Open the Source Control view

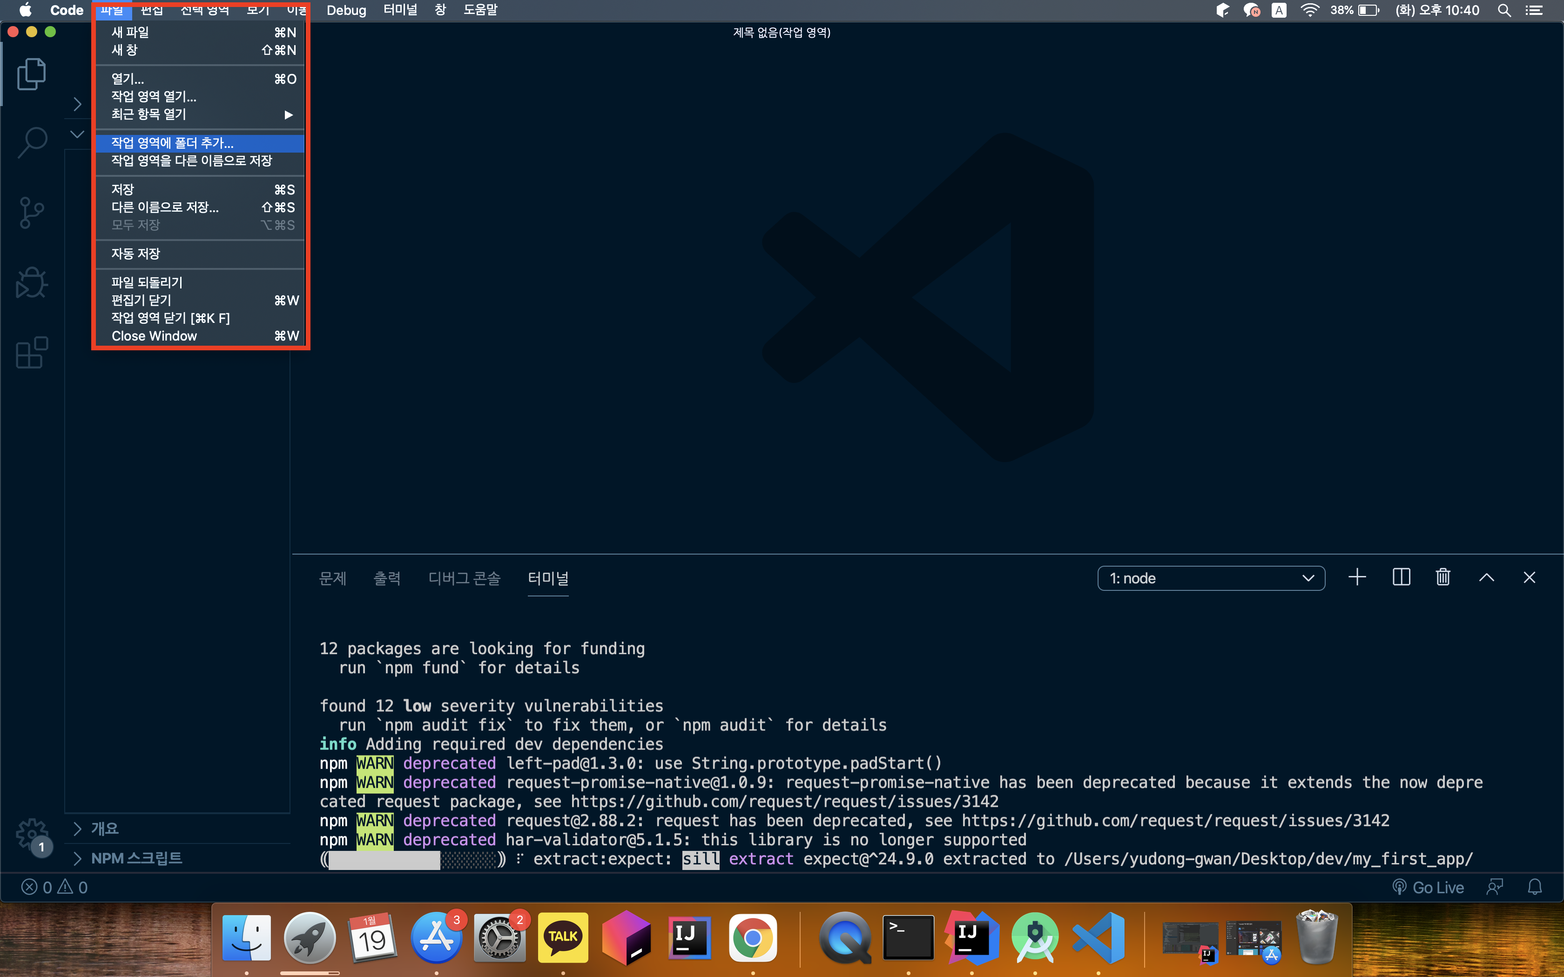click(x=31, y=213)
